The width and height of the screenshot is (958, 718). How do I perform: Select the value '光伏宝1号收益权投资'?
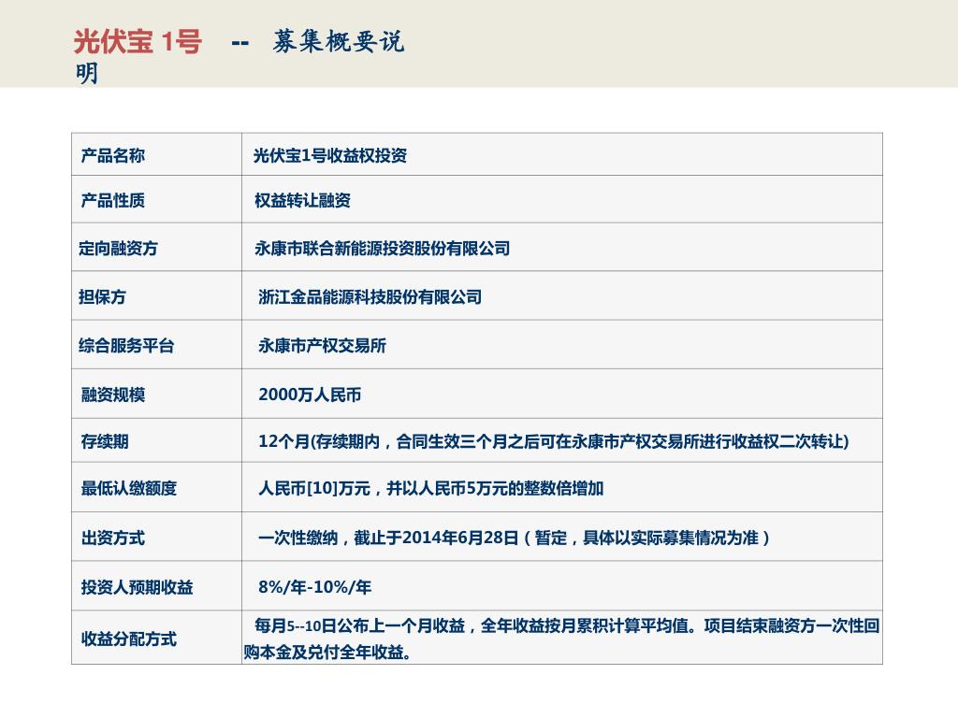(330, 156)
